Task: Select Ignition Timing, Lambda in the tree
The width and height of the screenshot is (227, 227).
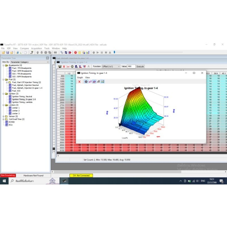Action: point(22,102)
